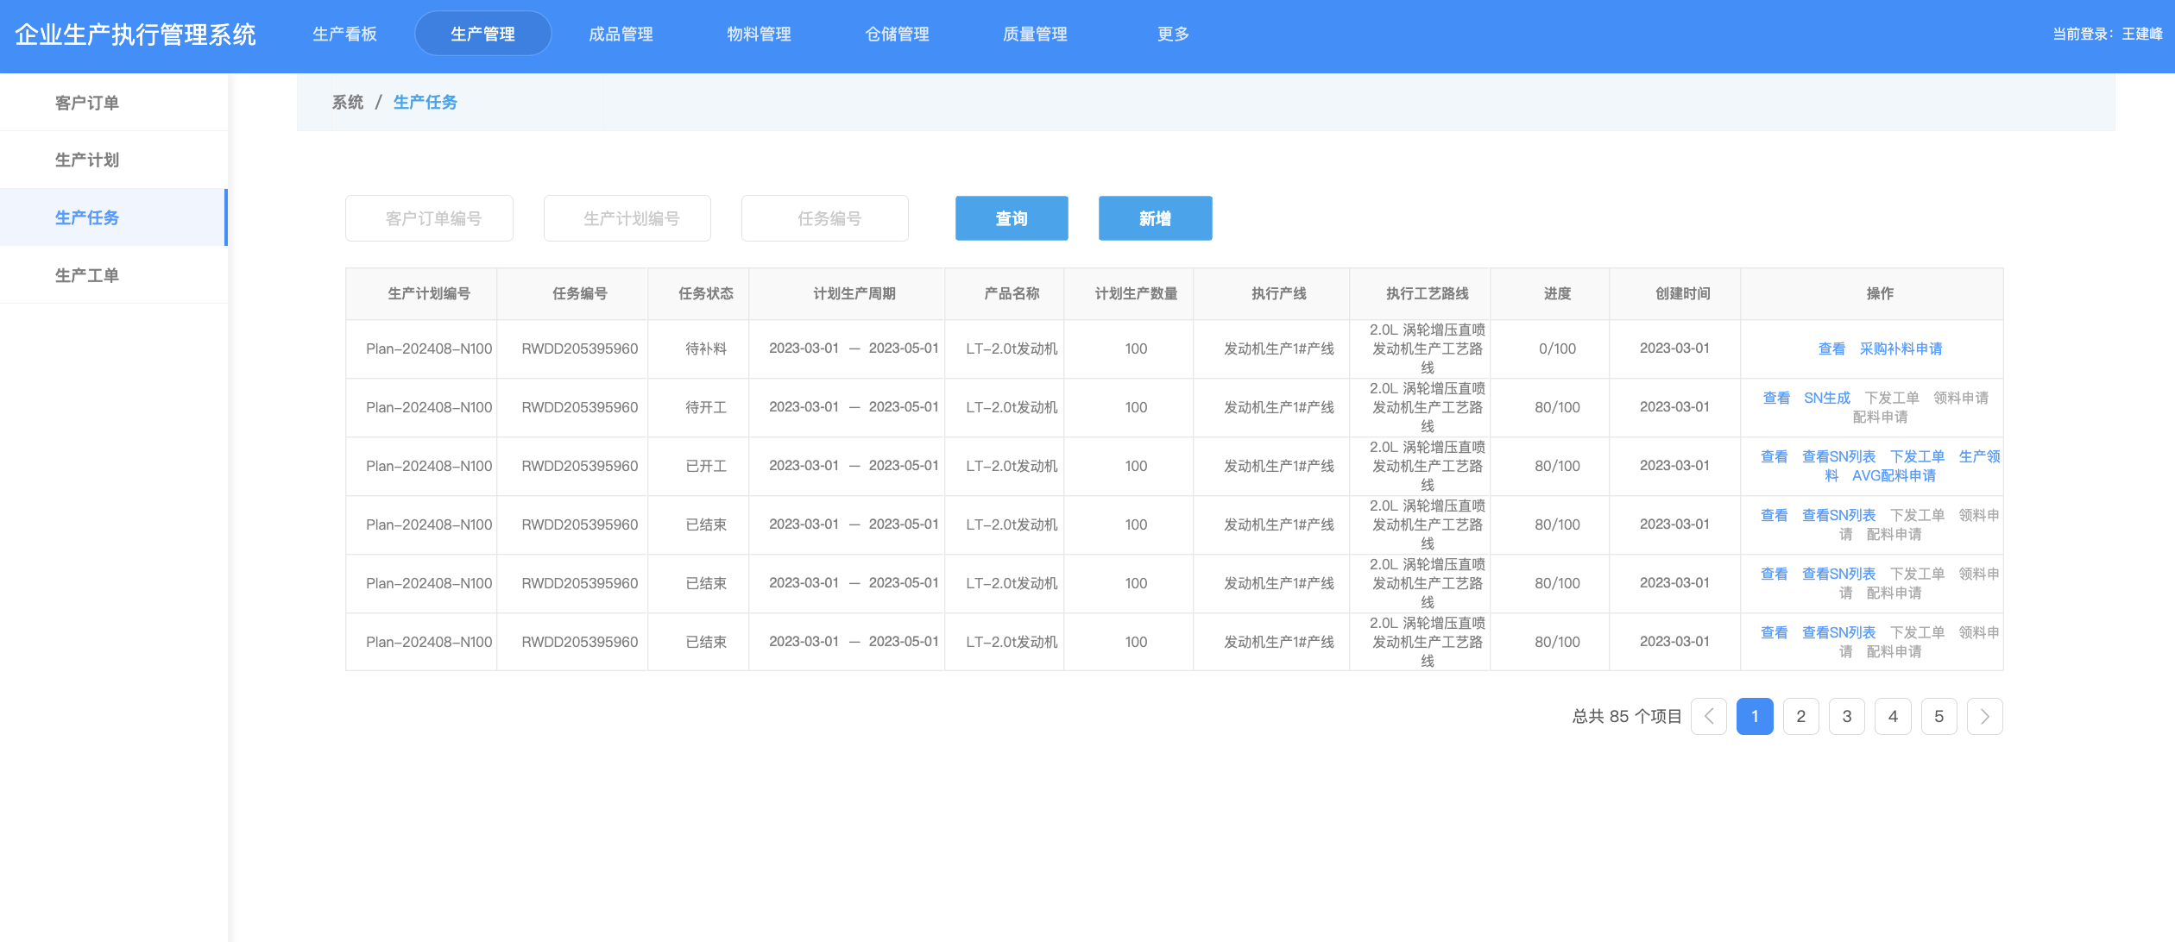Open the 更多 top navigation menu
The height and width of the screenshot is (942, 2175).
click(x=1173, y=34)
